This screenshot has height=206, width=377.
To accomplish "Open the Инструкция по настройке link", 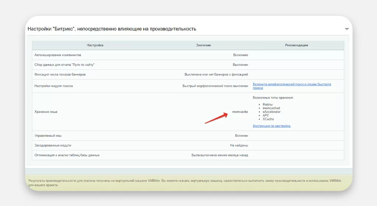I will [x=272, y=126].
